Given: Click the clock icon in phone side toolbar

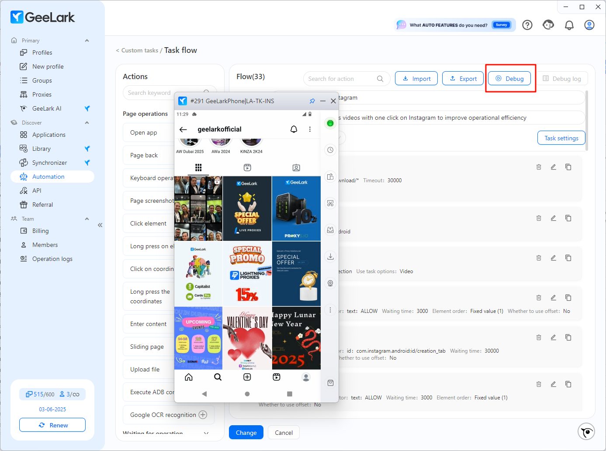Looking at the screenshot, I should [330, 150].
